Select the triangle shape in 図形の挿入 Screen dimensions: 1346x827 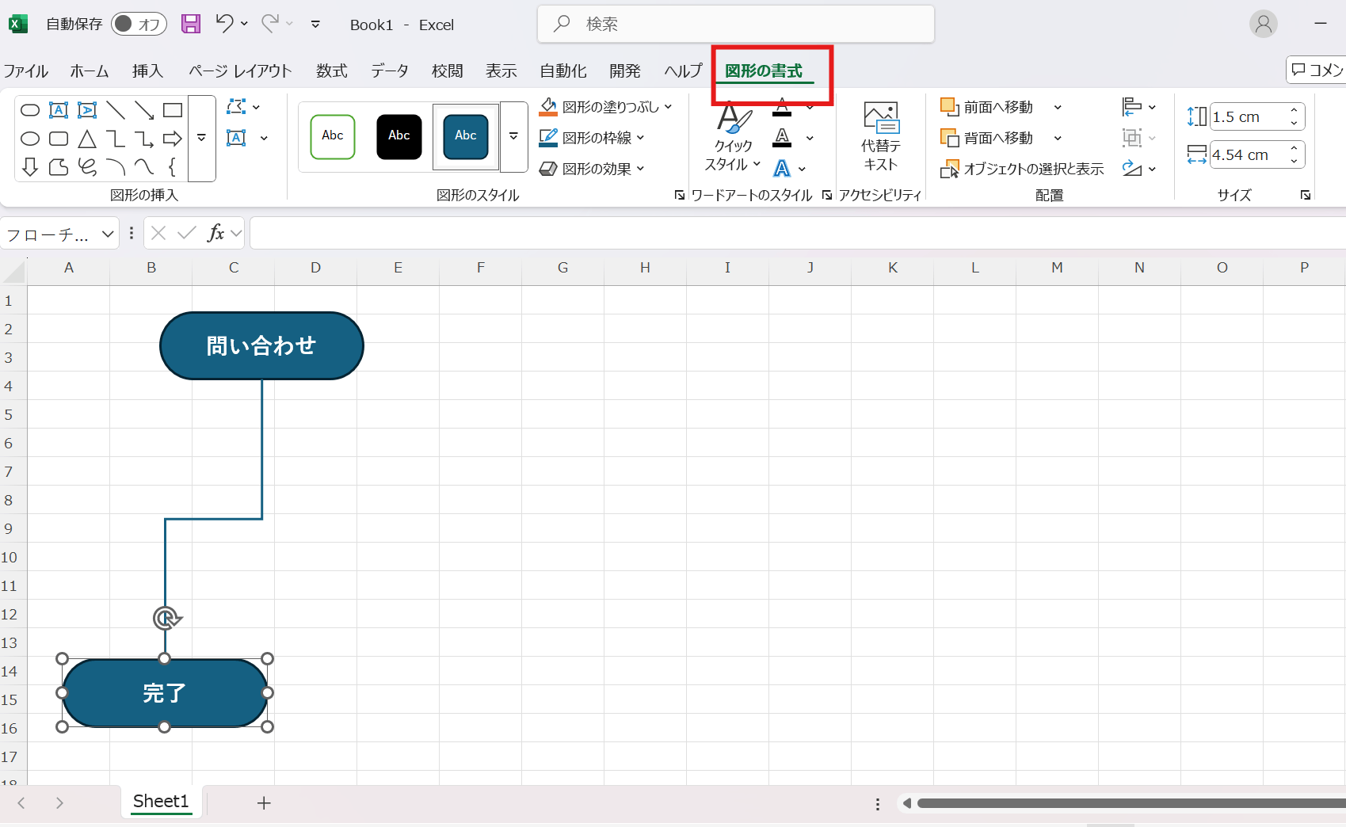87,139
